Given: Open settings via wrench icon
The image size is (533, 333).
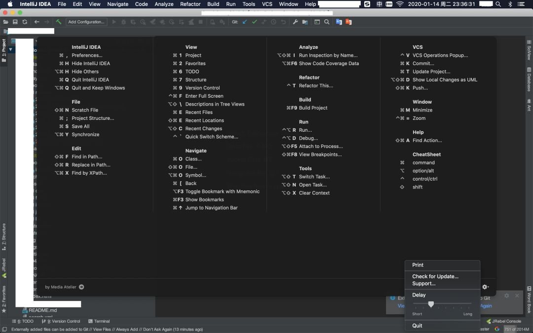Looking at the screenshot, I should [x=295, y=22].
